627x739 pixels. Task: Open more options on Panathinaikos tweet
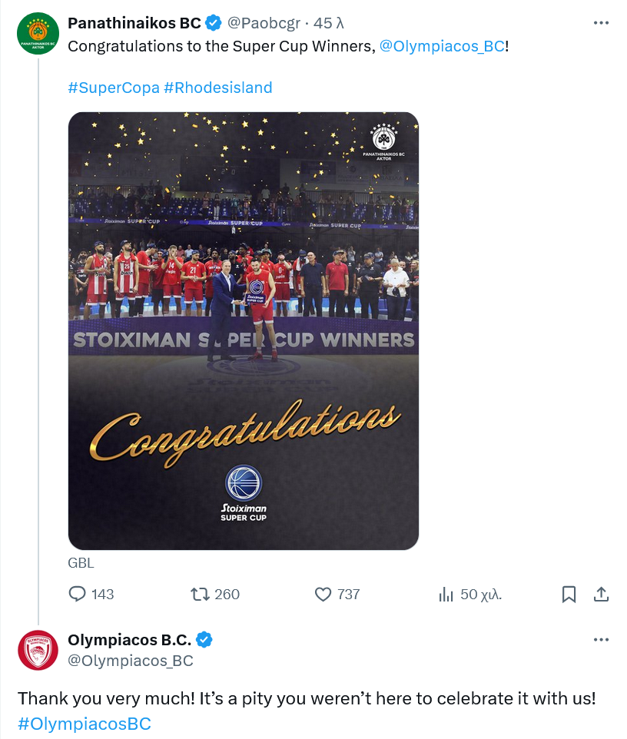pyautogui.click(x=602, y=23)
